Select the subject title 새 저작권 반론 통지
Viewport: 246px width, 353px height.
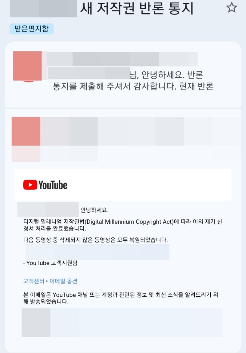click(137, 9)
